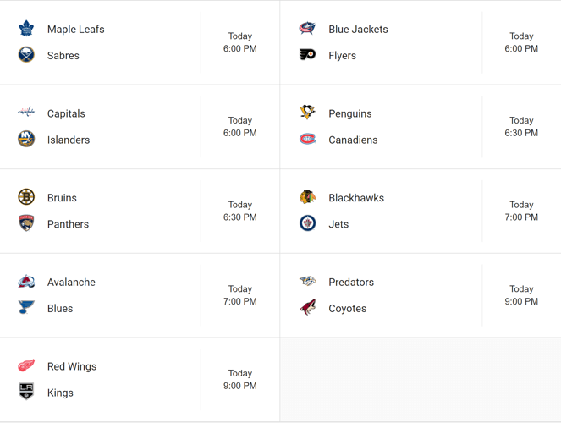Viewport: 561px width, 423px height.
Task: Click the Capitals team logo
Action: tap(26, 113)
